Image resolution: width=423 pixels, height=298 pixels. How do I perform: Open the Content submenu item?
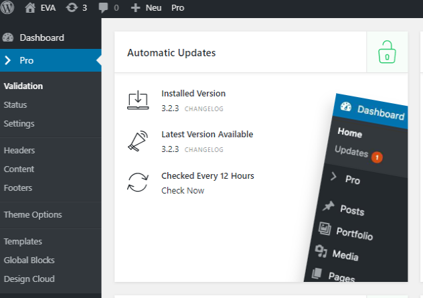(19, 169)
